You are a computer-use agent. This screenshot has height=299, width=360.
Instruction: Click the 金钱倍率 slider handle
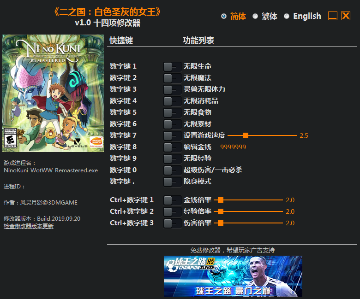point(221,200)
